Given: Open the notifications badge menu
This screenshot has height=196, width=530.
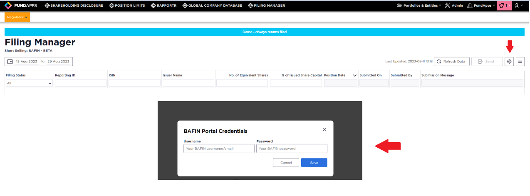Looking at the screenshot, I should tap(504, 5).
